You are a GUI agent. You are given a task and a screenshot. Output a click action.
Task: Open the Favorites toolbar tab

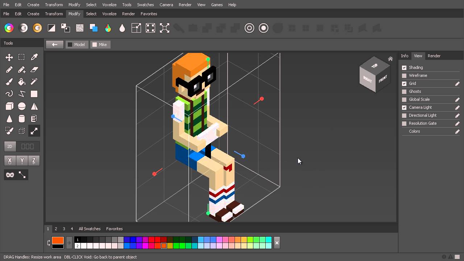(x=149, y=14)
